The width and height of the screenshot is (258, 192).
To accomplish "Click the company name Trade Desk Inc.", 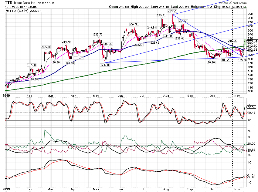I will 25,3.
